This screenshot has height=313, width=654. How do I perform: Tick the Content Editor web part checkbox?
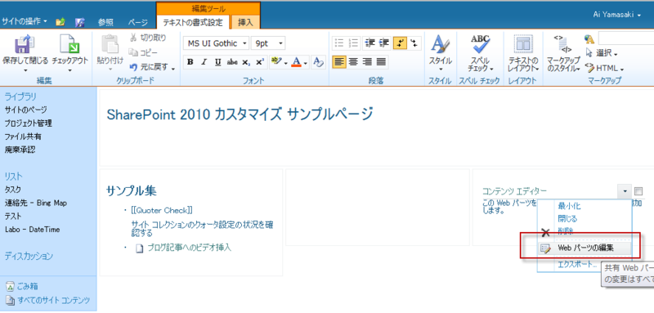tap(638, 191)
